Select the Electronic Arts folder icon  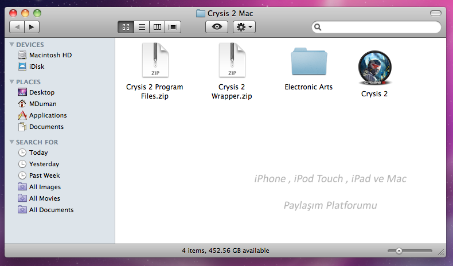(x=309, y=61)
